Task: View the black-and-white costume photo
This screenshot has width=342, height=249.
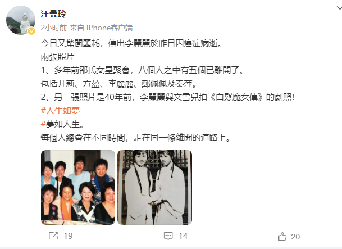Action: coord(154,188)
